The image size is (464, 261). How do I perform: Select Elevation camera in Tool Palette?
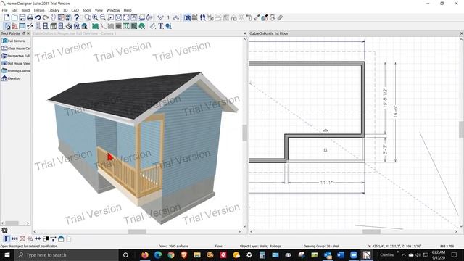pos(12,78)
